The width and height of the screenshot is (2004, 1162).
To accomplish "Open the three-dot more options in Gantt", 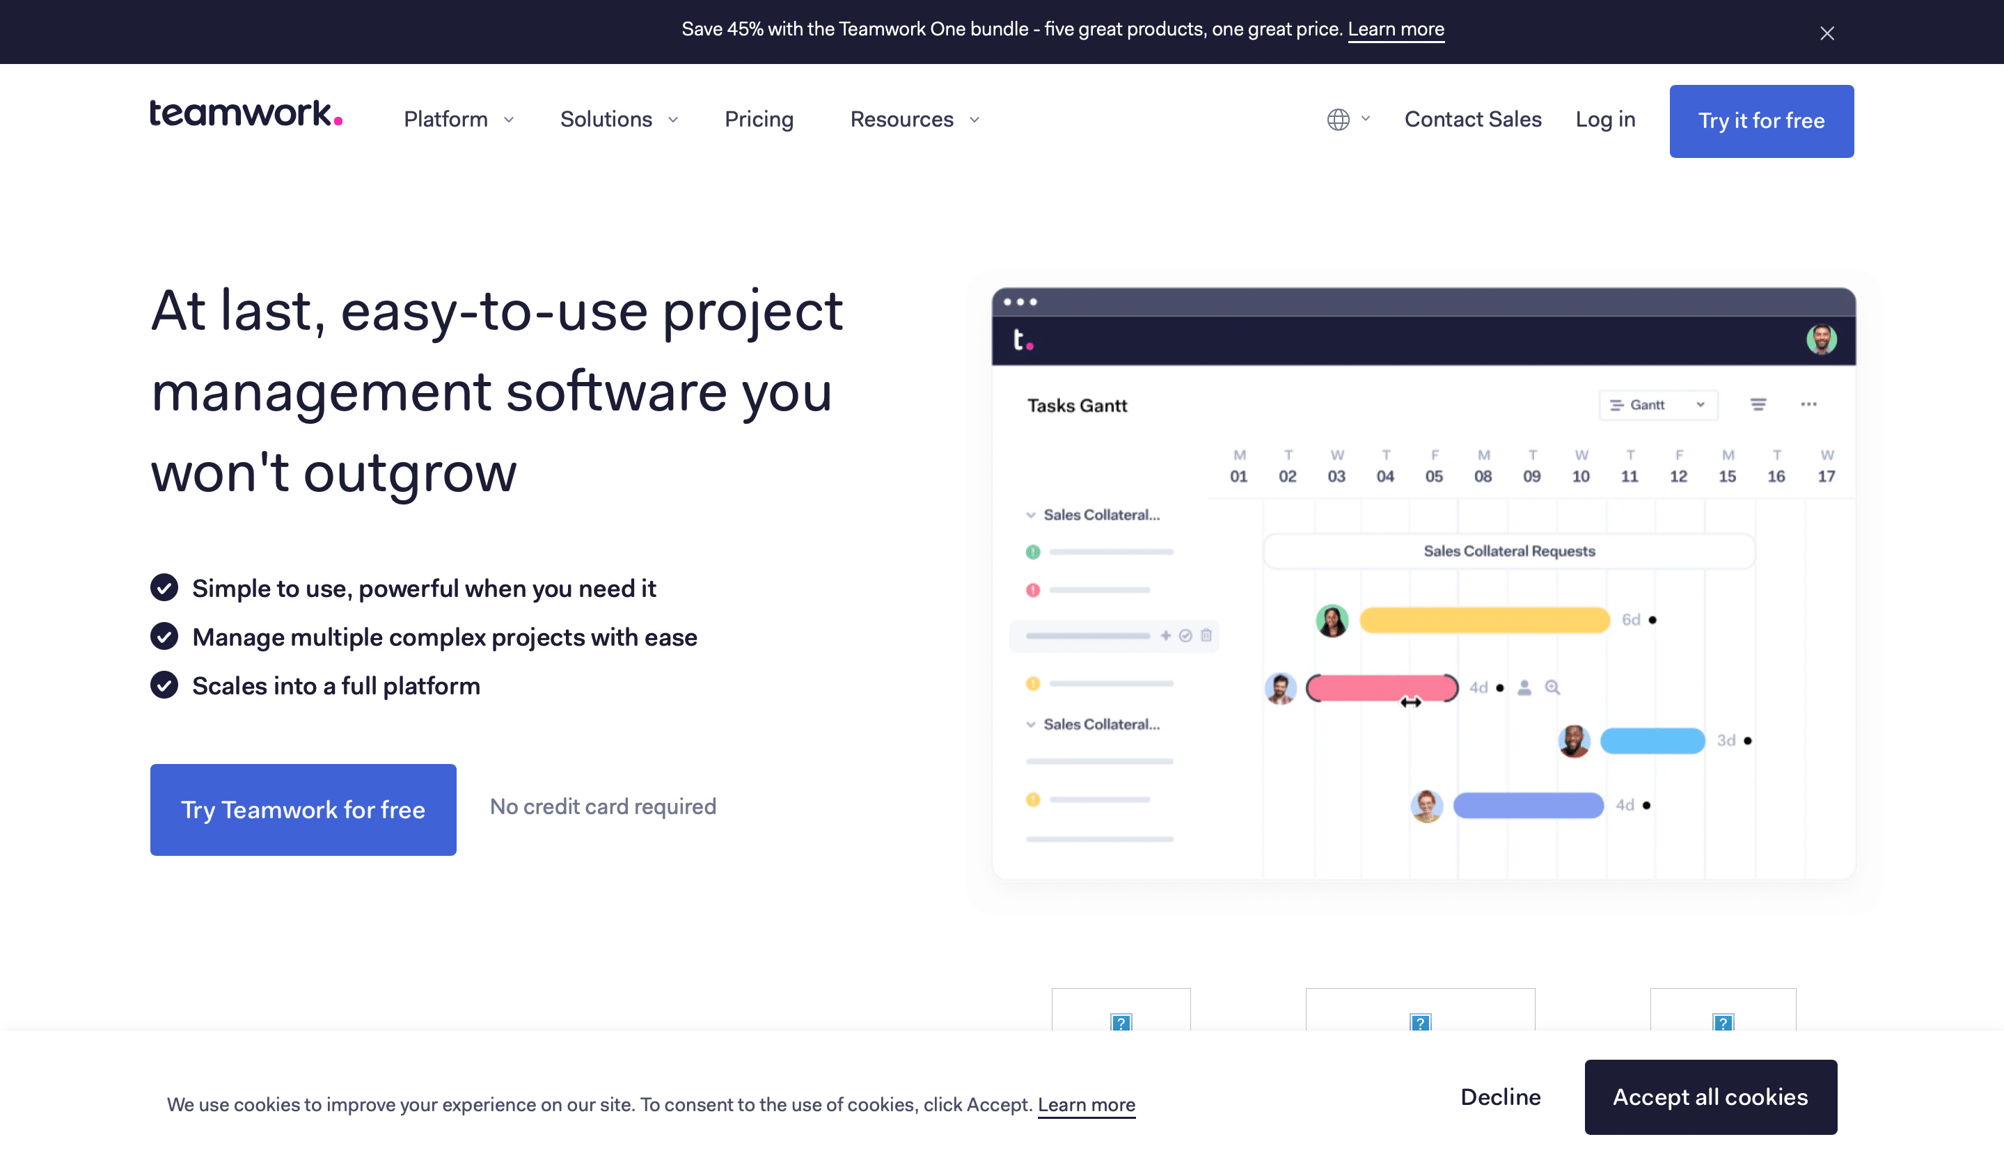I will (x=1808, y=404).
